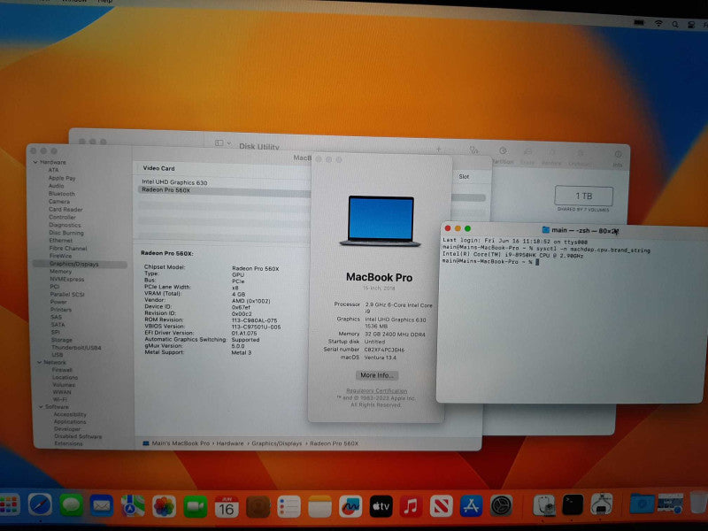The width and height of the screenshot is (708, 531).
Task: Select Wi-Fi under Network
Action: click(x=60, y=400)
